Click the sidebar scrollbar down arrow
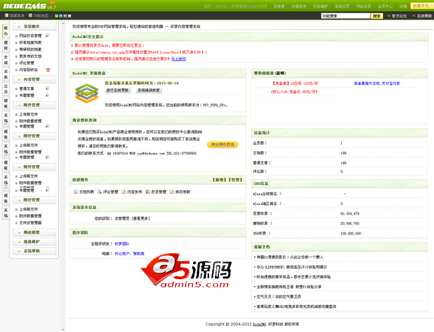434x332 pixels. tap(63, 330)
